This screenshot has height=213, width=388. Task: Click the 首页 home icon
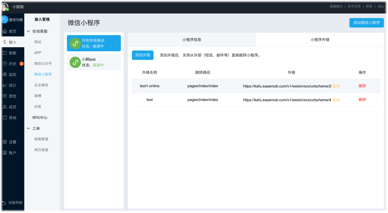5,31
